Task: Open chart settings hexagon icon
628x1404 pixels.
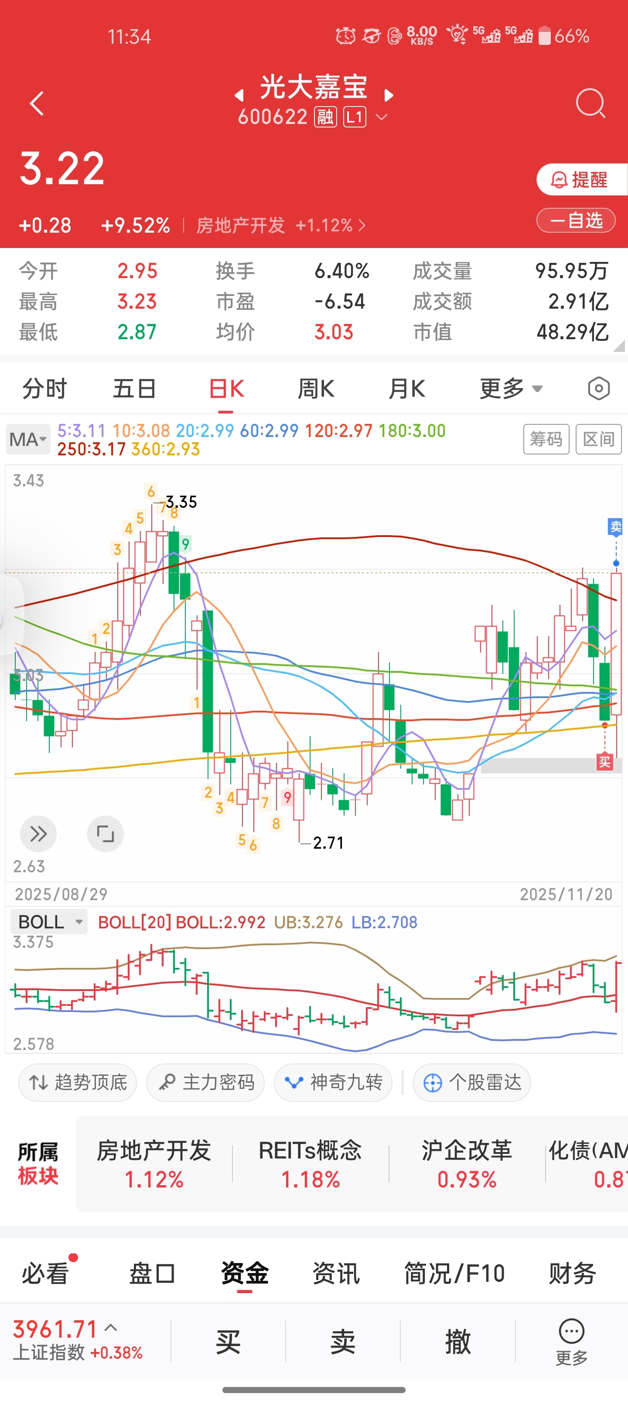Action: coord(599,389)
